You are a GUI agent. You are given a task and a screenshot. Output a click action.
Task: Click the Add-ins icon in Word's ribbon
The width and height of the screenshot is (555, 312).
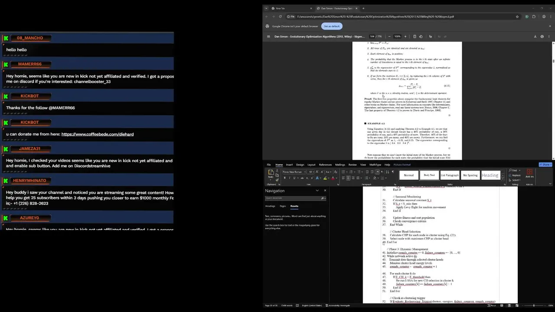(529, 173)
